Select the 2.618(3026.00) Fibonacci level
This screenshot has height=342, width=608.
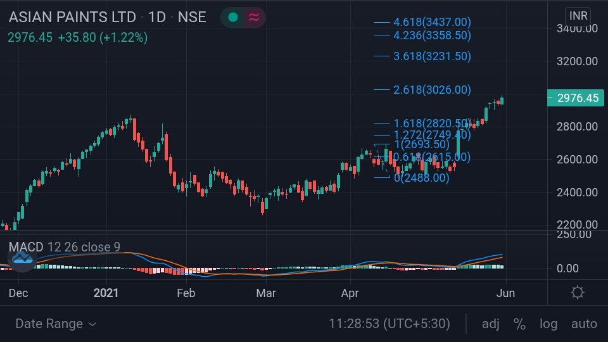pyautogui.click(x=432, y=89)
